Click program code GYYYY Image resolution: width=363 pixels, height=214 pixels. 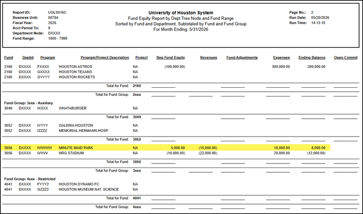(x=44, y=77)
